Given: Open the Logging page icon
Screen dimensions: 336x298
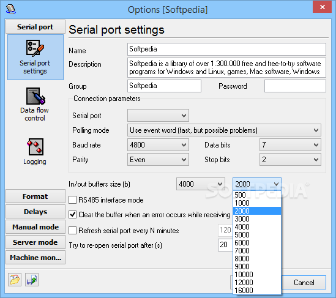Looking at the screenshot, I should (35, 152).
